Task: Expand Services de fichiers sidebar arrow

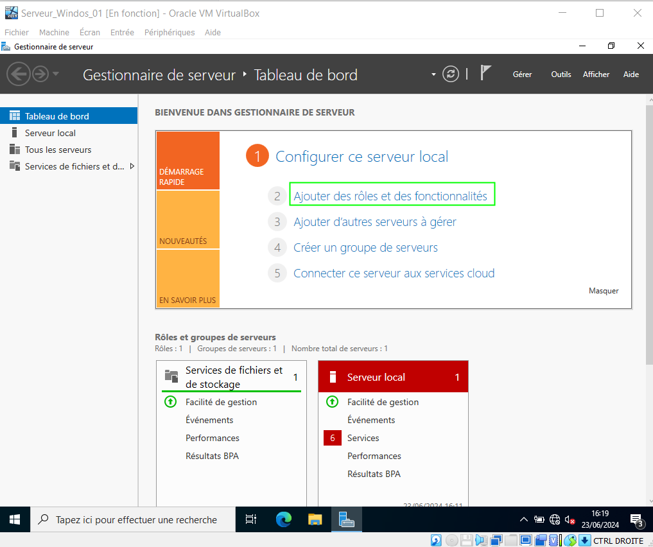Action: [132, 166]
